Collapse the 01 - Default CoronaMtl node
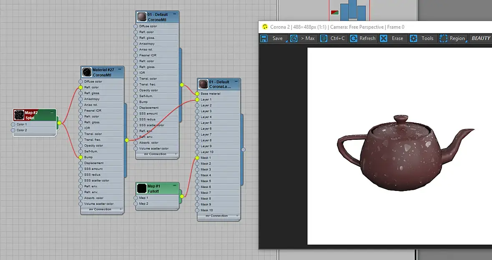The width and height of the screenshot is (492, 260). 175,14
